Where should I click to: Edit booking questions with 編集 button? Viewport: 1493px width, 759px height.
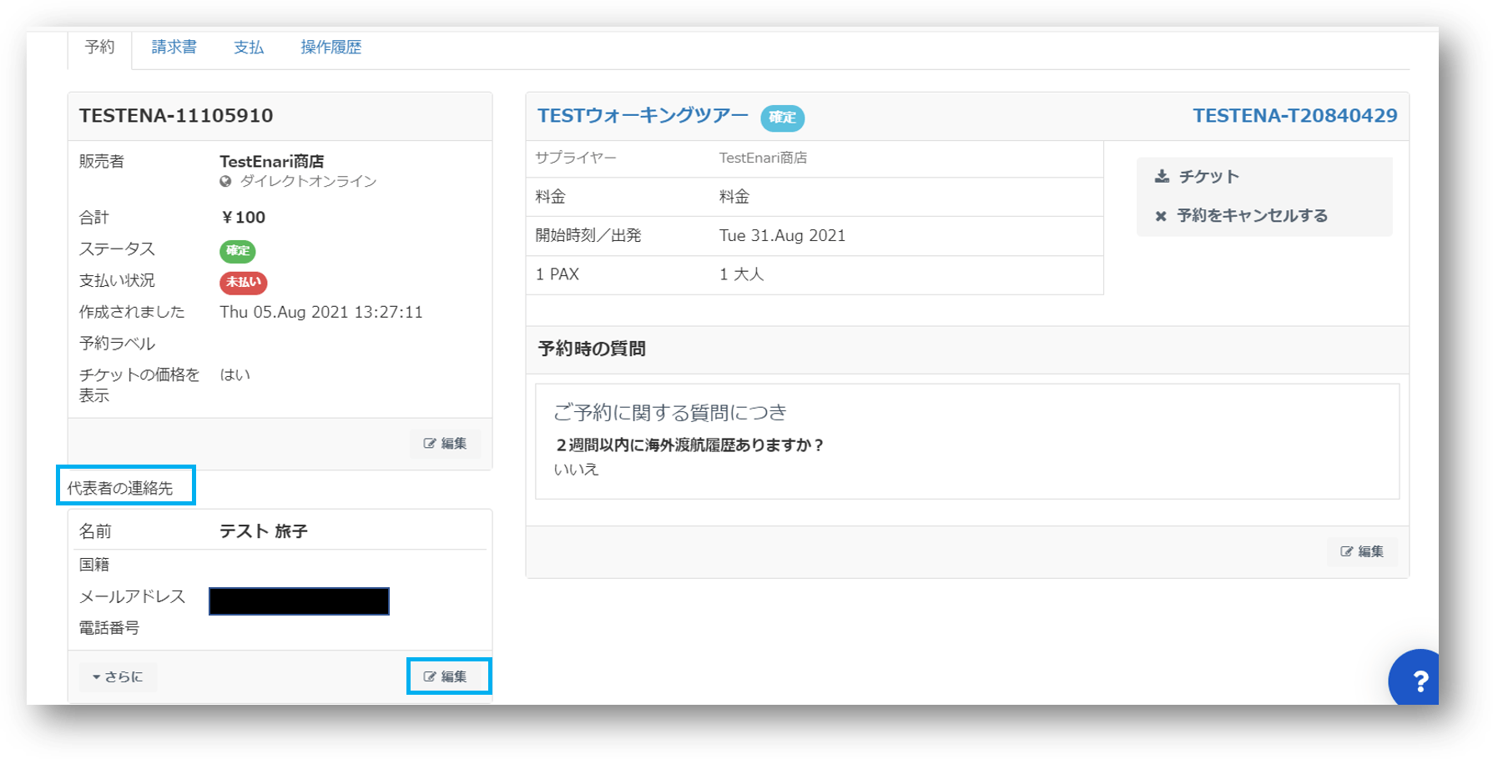click(x=1362, y=551)
